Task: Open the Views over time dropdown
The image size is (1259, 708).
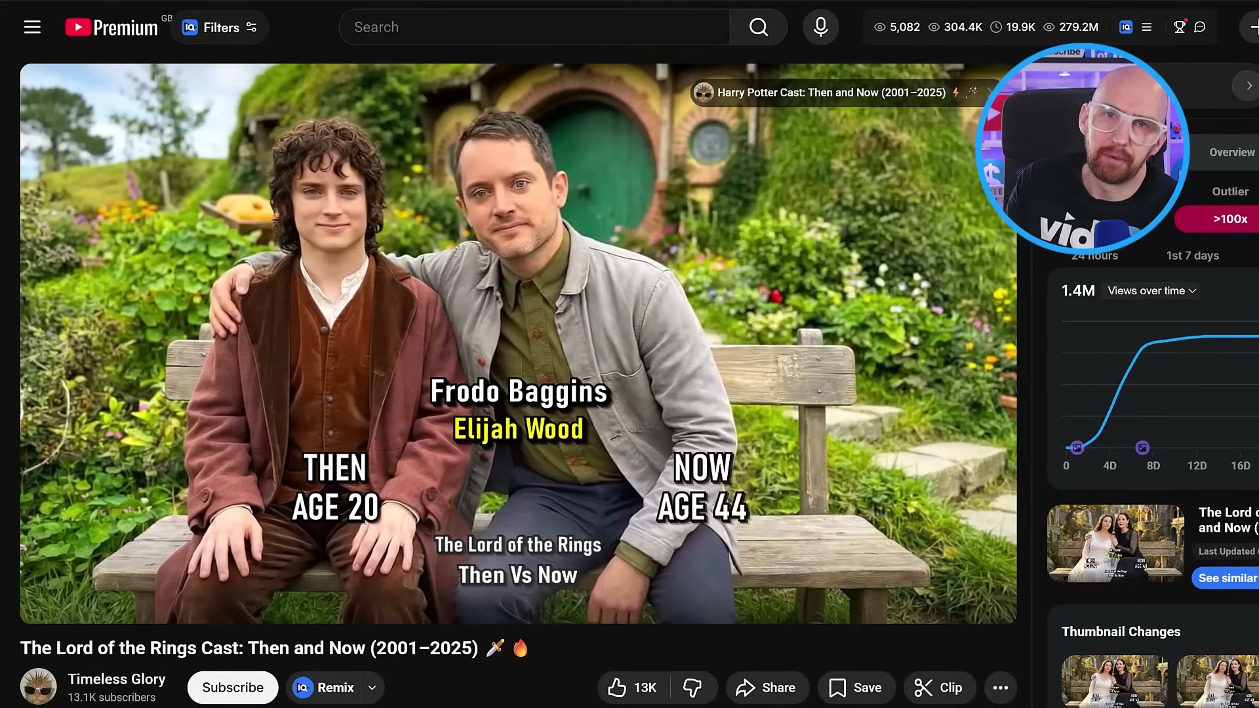Action: [1152, 290]
